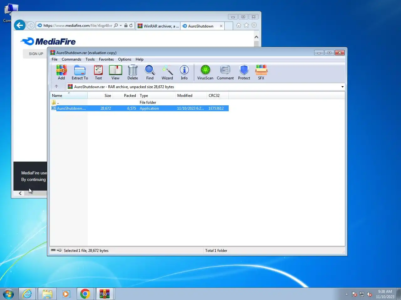Open the Options menu
Screen dimensions: 401x300
pyautogui.click(x=125, y=59)
